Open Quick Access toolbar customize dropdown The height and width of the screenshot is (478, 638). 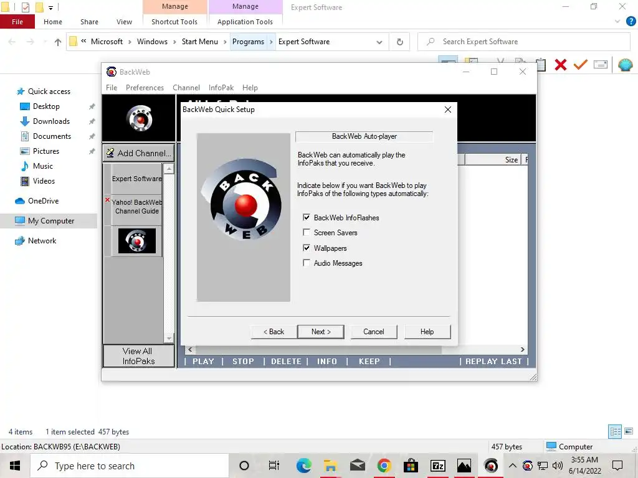click(51, 7)
